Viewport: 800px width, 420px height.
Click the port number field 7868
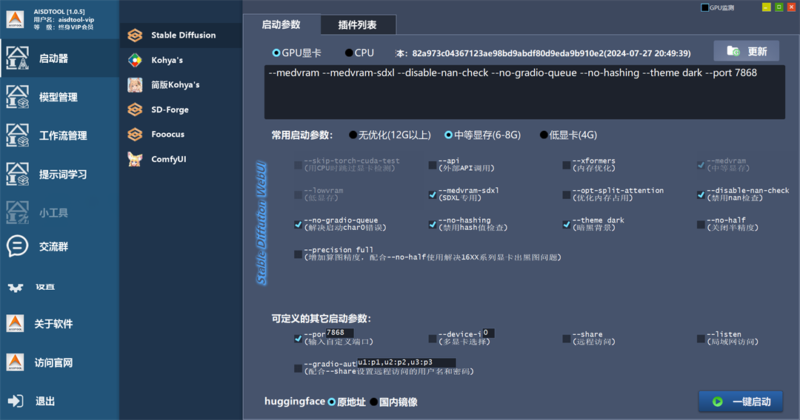pos(339,333)
